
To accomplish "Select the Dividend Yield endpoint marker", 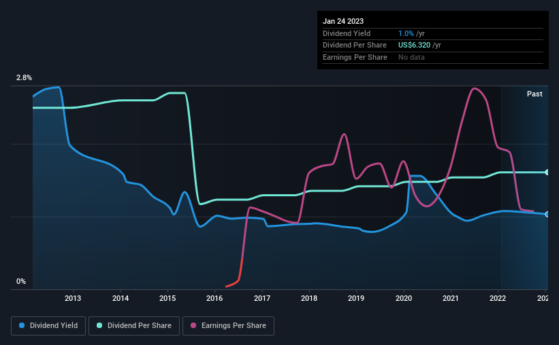I will pos(547,214).
